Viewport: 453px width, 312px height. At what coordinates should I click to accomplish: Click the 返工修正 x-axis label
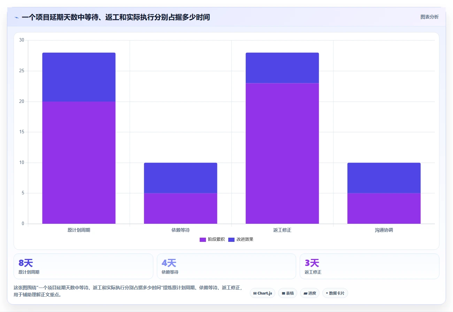coord(282,230)
